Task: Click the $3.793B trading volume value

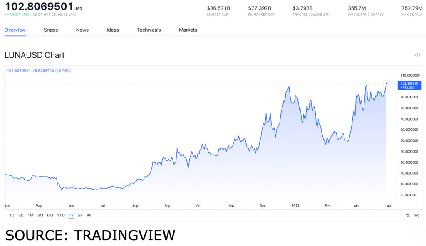Action: [303, 8]
